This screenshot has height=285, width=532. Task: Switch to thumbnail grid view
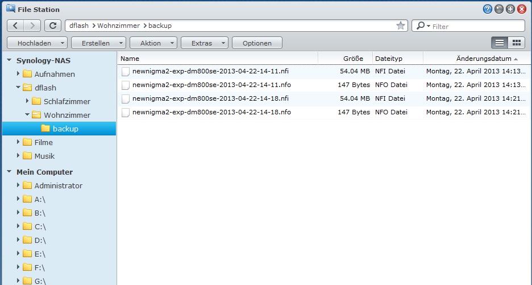[x=516, y=43]
